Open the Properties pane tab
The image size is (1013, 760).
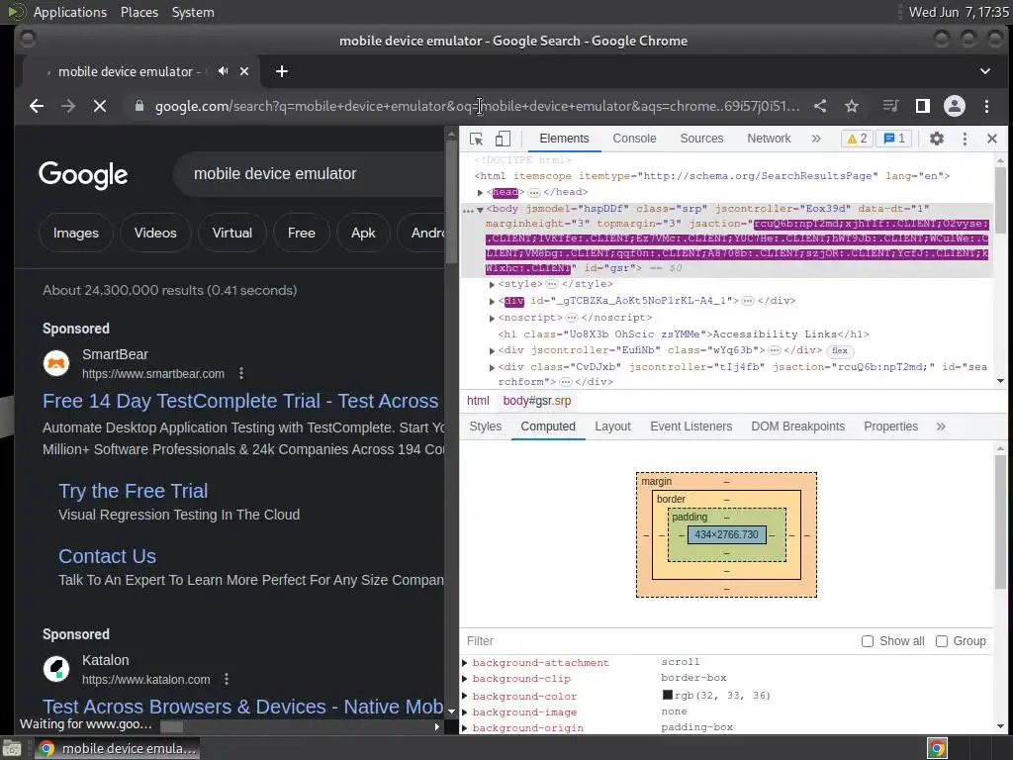pos(891,427)
